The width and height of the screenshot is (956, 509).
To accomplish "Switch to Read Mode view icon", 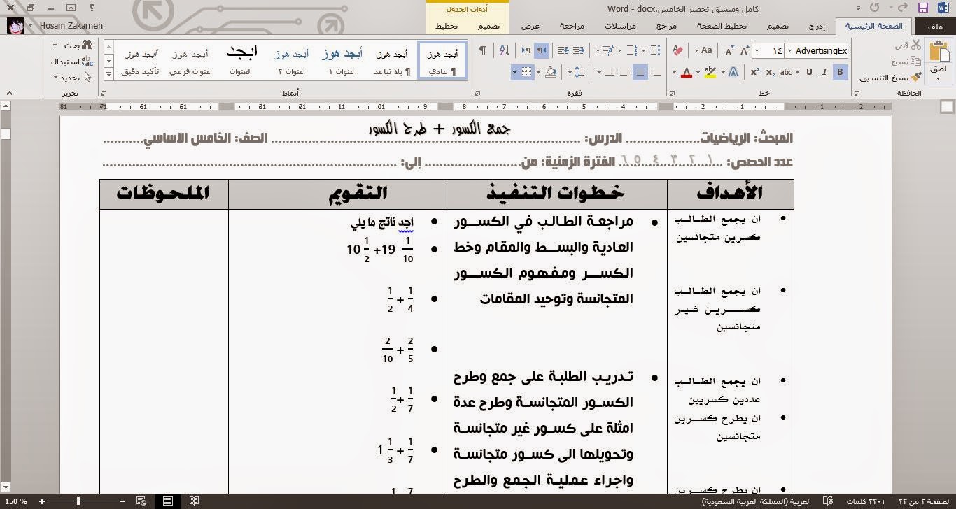I will click(x=194, y=501).
